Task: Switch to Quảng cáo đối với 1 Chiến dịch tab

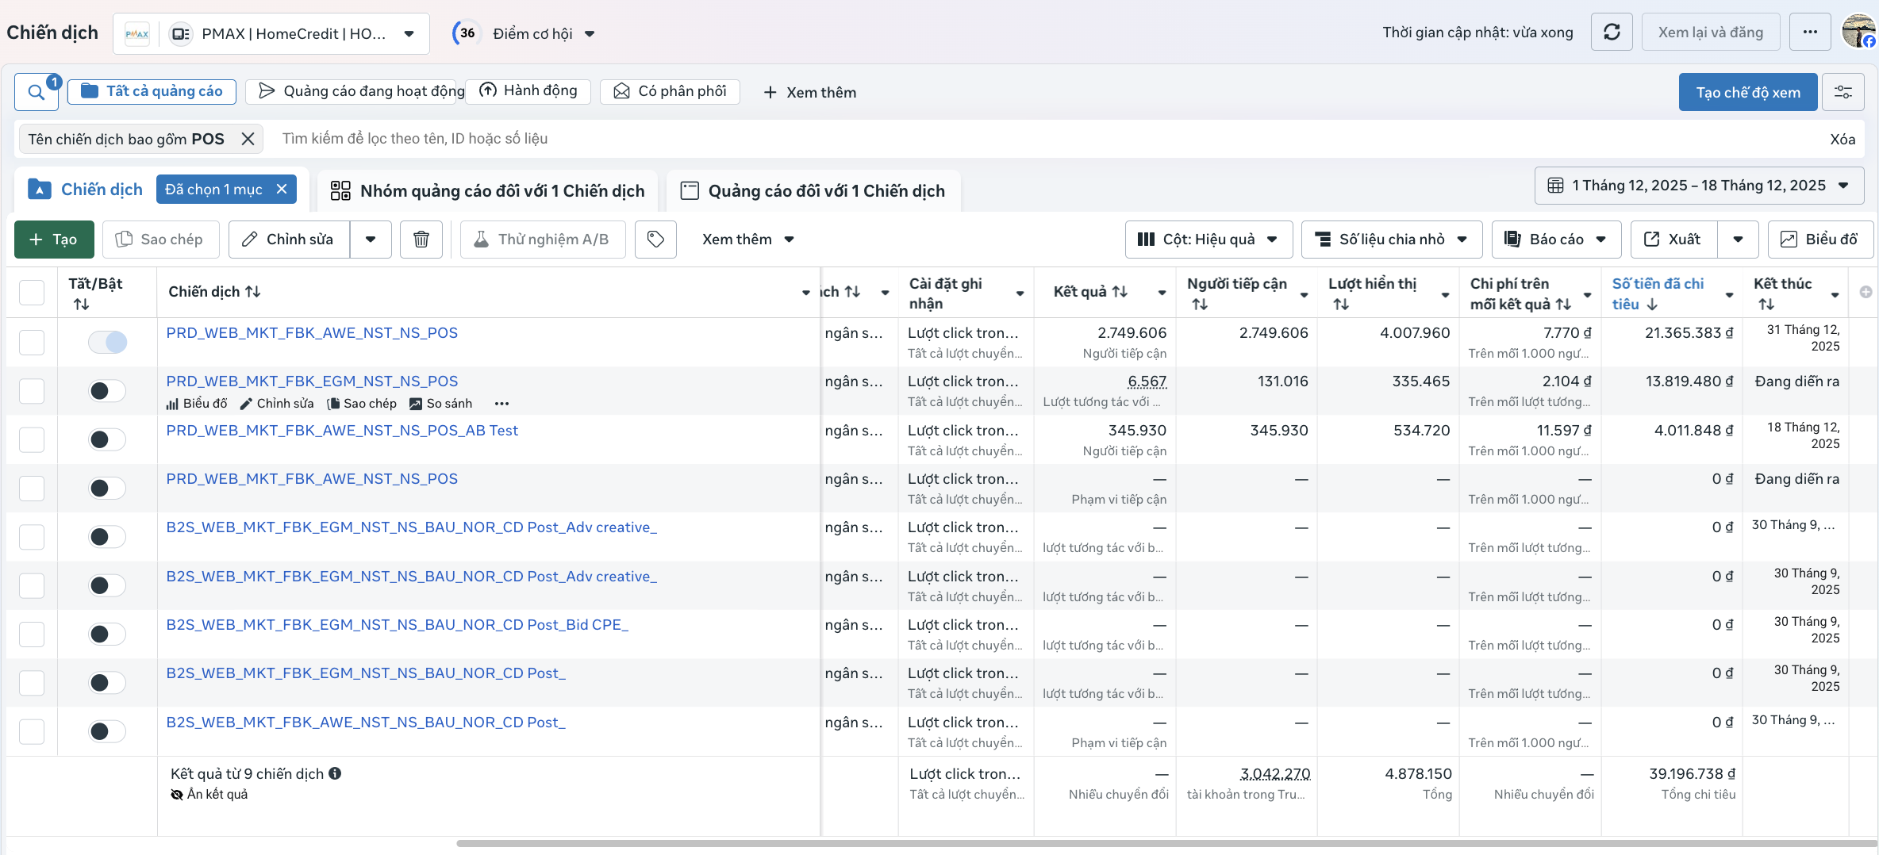Action: click(x=813, y=191)
